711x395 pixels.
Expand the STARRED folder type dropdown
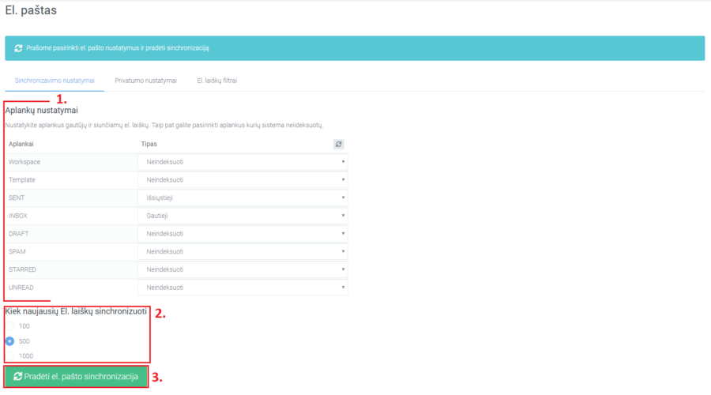click(243, 269)
